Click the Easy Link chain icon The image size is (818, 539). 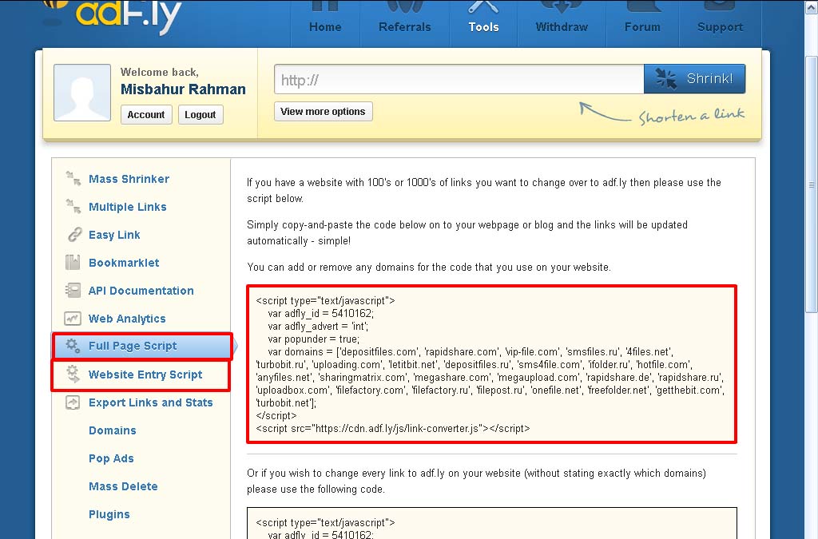click(73, 235)
